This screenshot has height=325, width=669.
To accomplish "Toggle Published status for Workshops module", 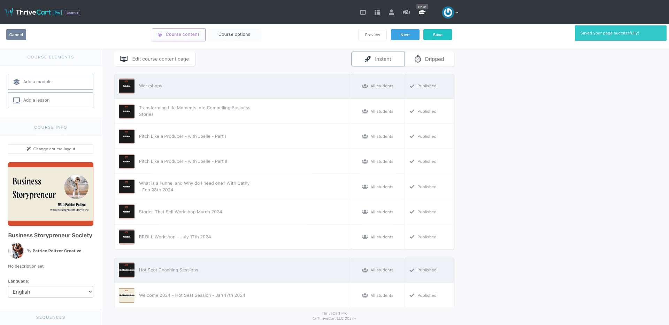I will (423, 86).
